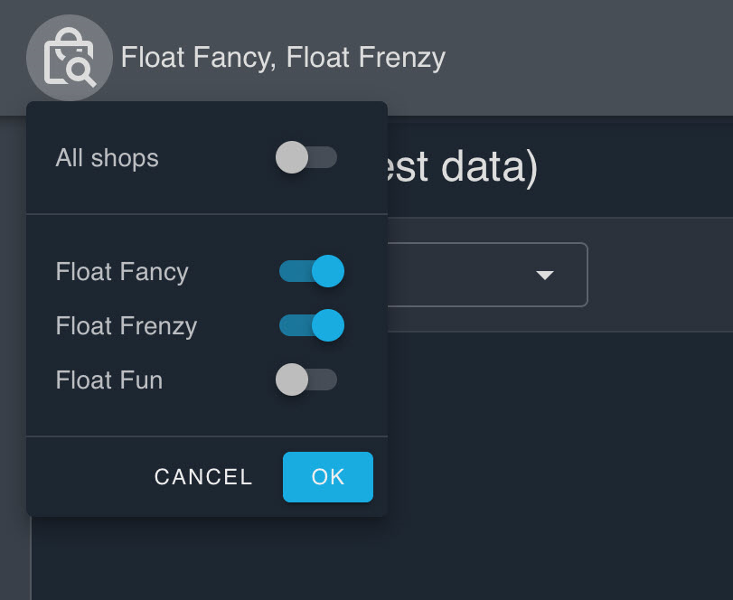Viewport: 733px width, 600px height.
Task: Open the dropdown arrow behind the popup
Action: tap(544, 275)
